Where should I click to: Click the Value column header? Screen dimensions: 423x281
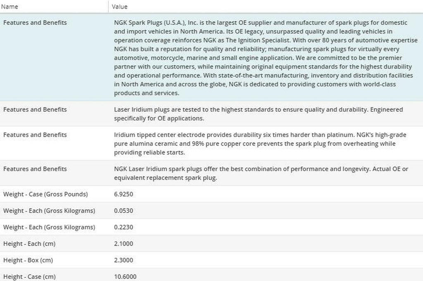click(121, 7)
